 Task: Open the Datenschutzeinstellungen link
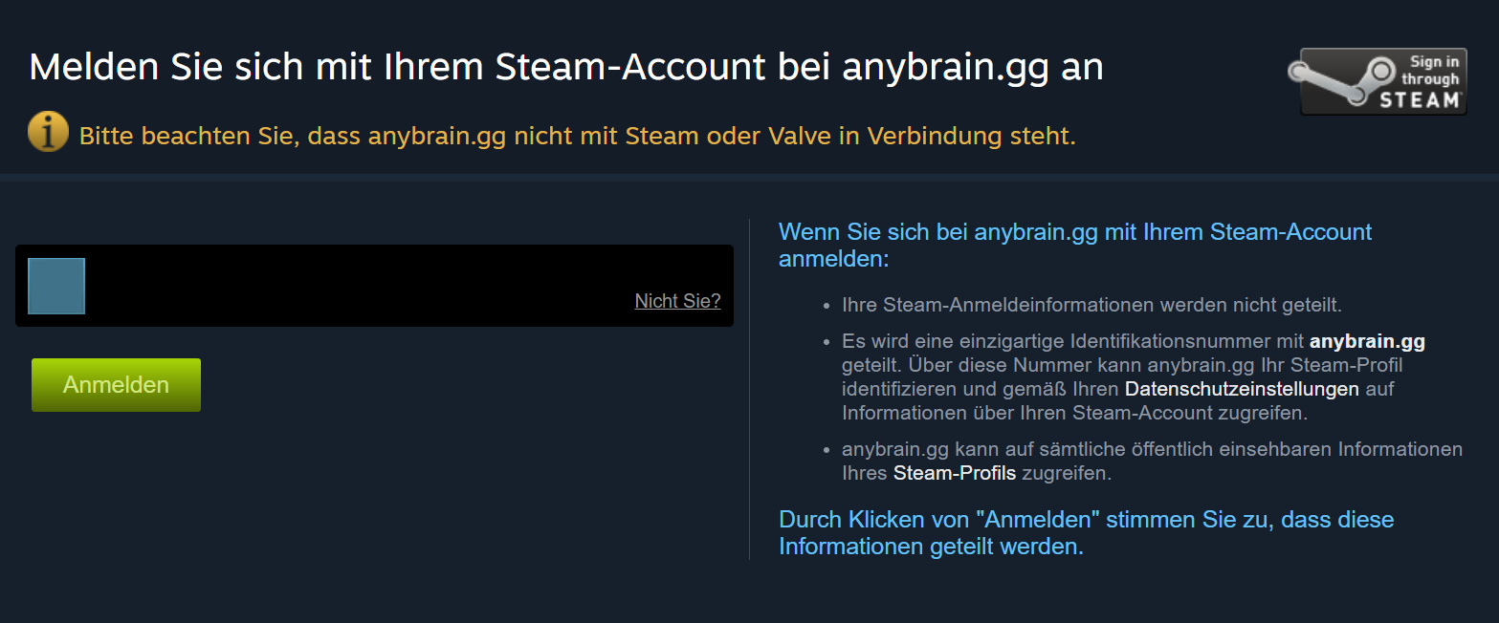(1242, 389)
